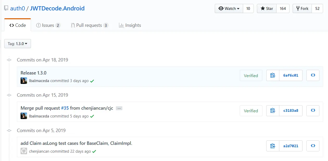Click the Verified badge on Release 1.3.0
Screen dimensions: 328x161
251,76
